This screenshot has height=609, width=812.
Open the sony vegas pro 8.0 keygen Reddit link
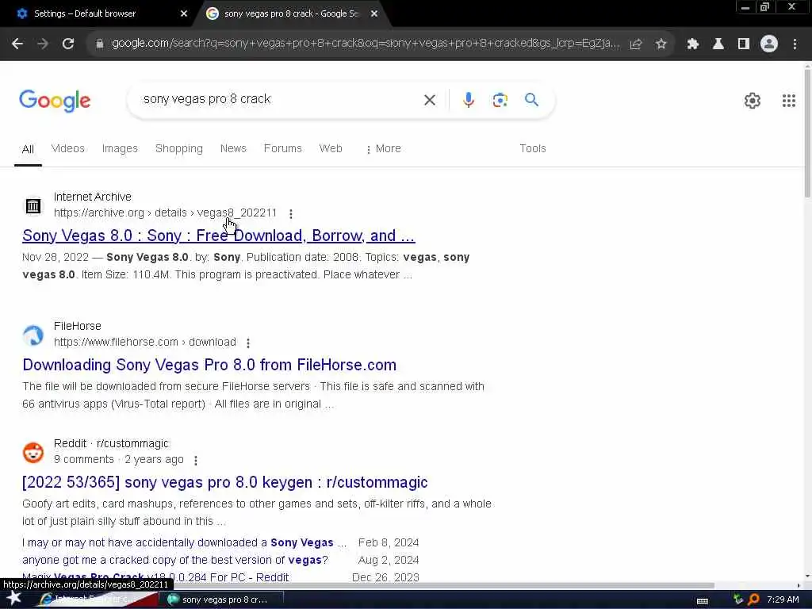(224, 482)
